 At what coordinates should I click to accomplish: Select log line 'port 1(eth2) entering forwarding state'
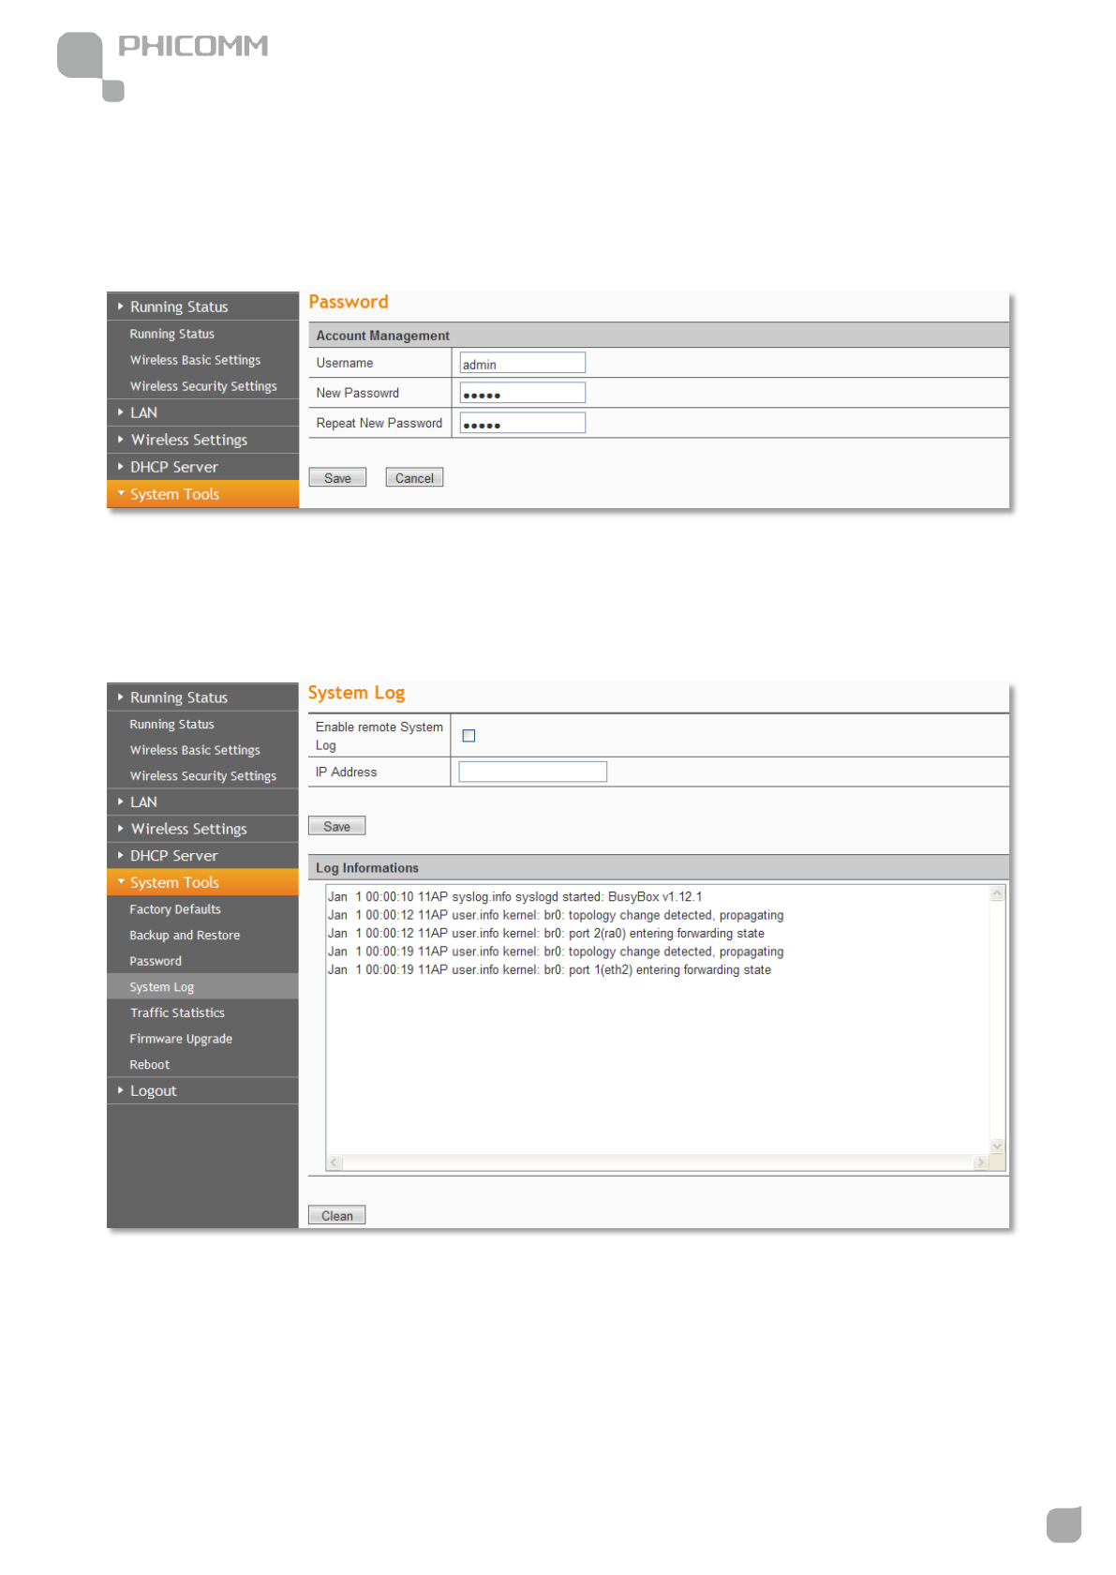(x=549, y=970)
